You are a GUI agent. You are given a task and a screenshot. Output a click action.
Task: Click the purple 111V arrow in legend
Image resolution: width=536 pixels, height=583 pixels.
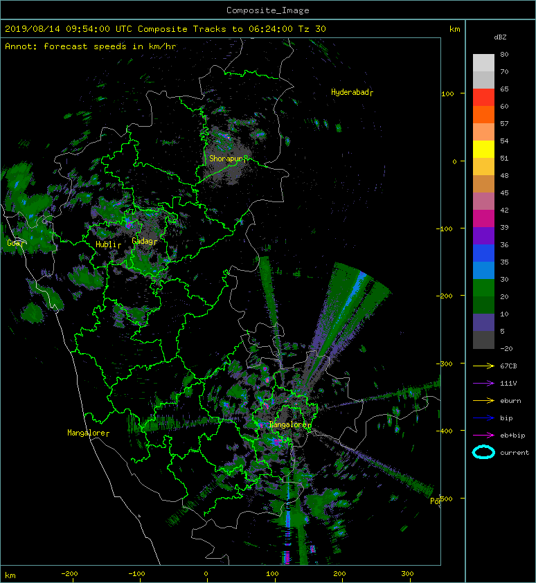pyautogui.click(x=483, y=384)
